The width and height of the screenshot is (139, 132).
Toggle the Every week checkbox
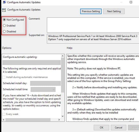click(4, 114)
